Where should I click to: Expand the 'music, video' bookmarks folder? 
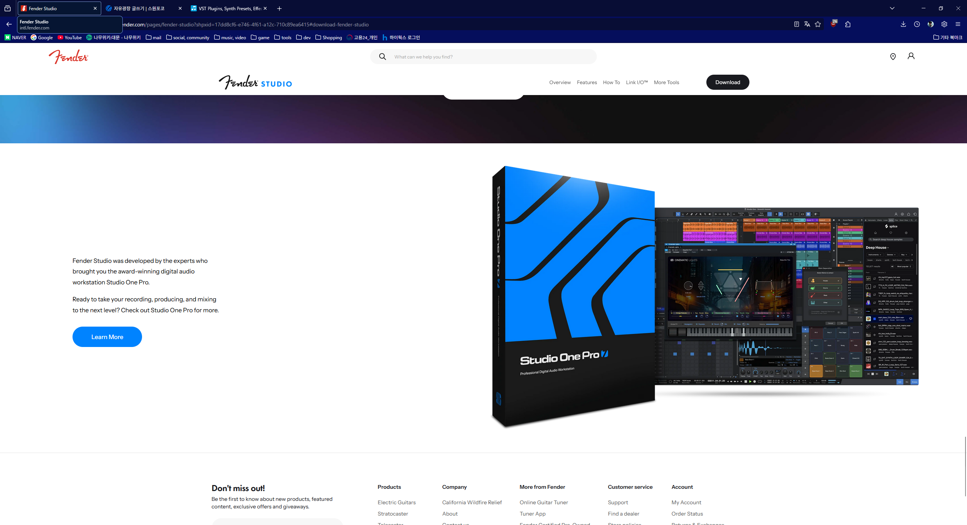pyautogui.click(x=230, y=37)
